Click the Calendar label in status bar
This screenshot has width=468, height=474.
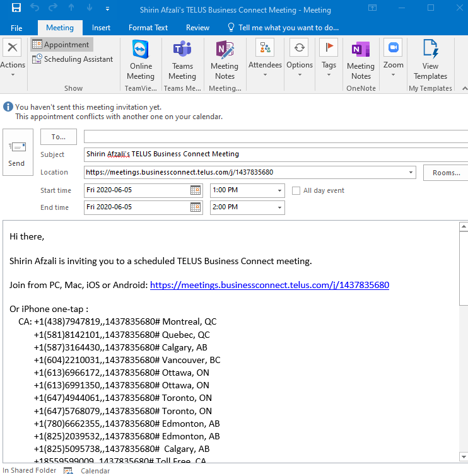click(95, 470)
